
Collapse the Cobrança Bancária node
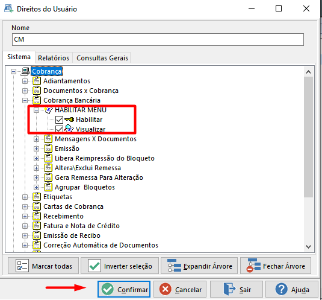25,100
